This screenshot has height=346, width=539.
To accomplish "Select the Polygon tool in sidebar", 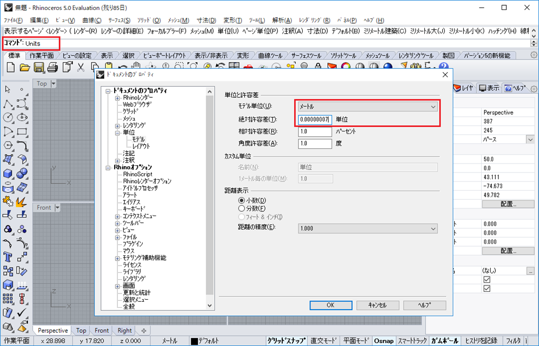I will click(8, 146).
